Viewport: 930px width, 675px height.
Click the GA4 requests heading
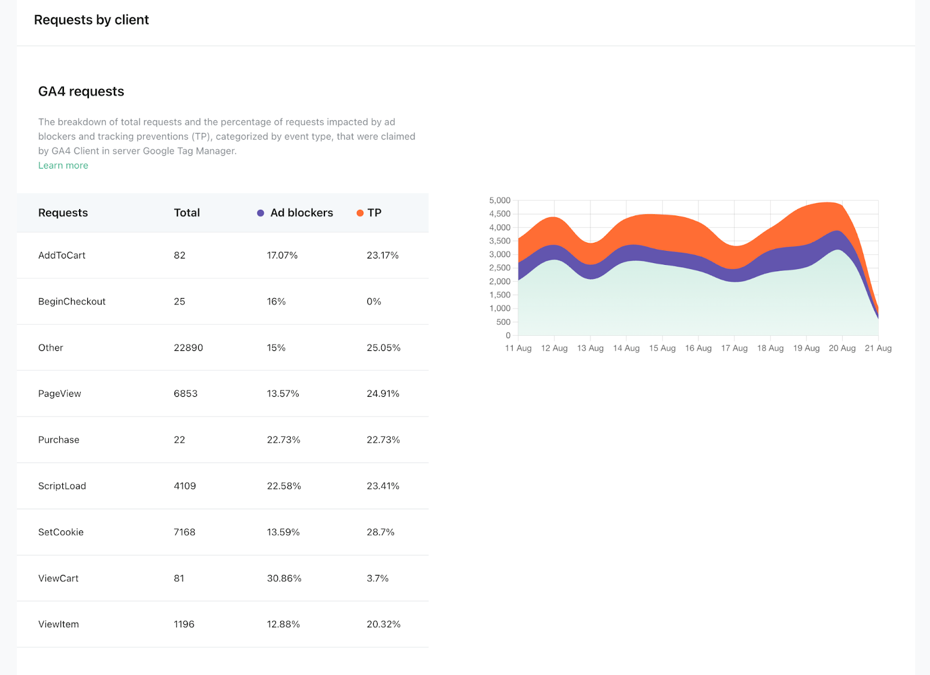click(x=81, y=91)
